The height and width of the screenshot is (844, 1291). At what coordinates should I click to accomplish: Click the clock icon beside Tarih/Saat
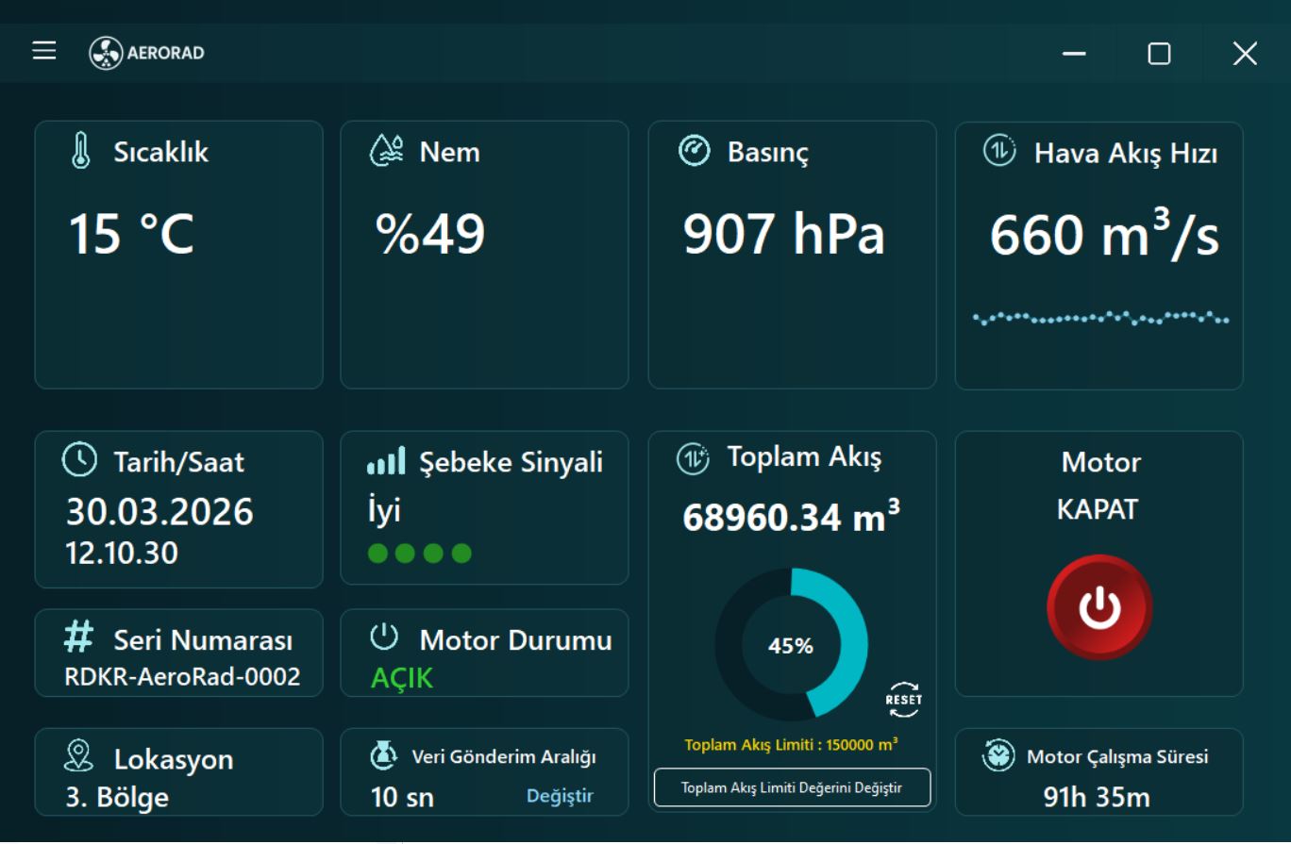pyautogui.click(x=79, y=460)
